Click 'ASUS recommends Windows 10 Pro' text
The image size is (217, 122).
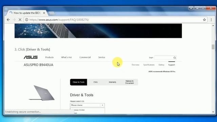[x=162, y=72]
